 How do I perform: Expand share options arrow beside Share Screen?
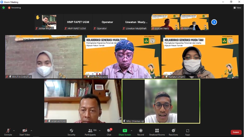point(131,131)
